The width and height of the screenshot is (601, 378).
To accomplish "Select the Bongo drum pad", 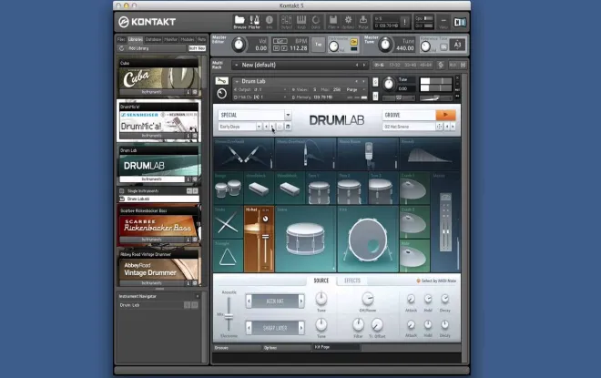I will pos(229,188).
